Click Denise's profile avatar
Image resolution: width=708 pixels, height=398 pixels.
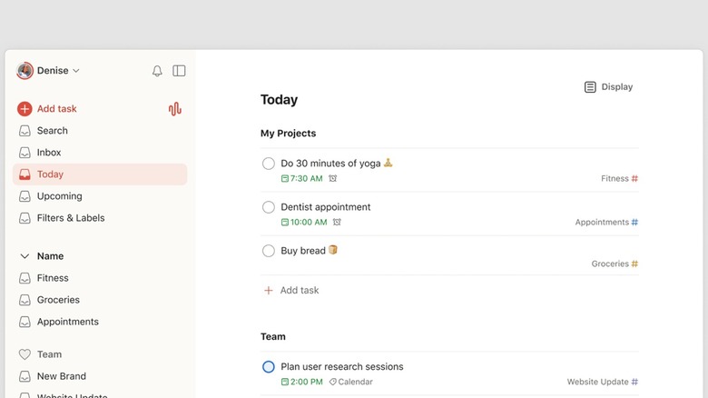tap(25, 71)
